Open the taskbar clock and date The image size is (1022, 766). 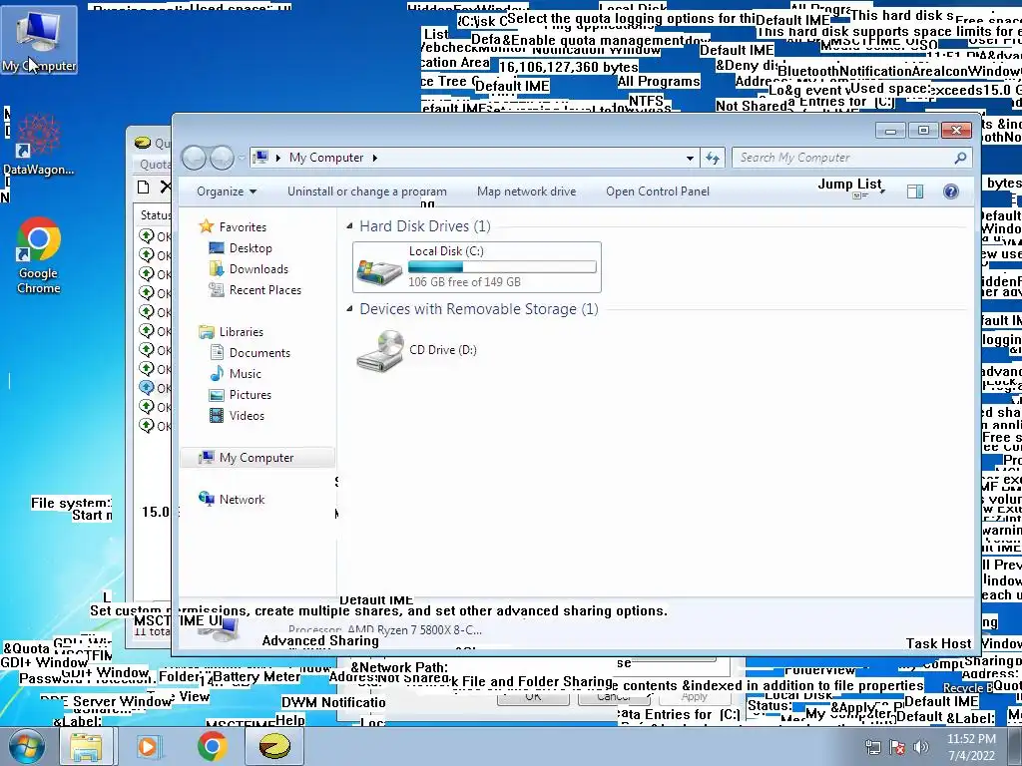point(971,747)
